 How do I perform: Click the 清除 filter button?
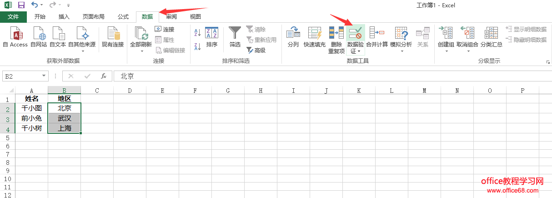click(256, 29)
